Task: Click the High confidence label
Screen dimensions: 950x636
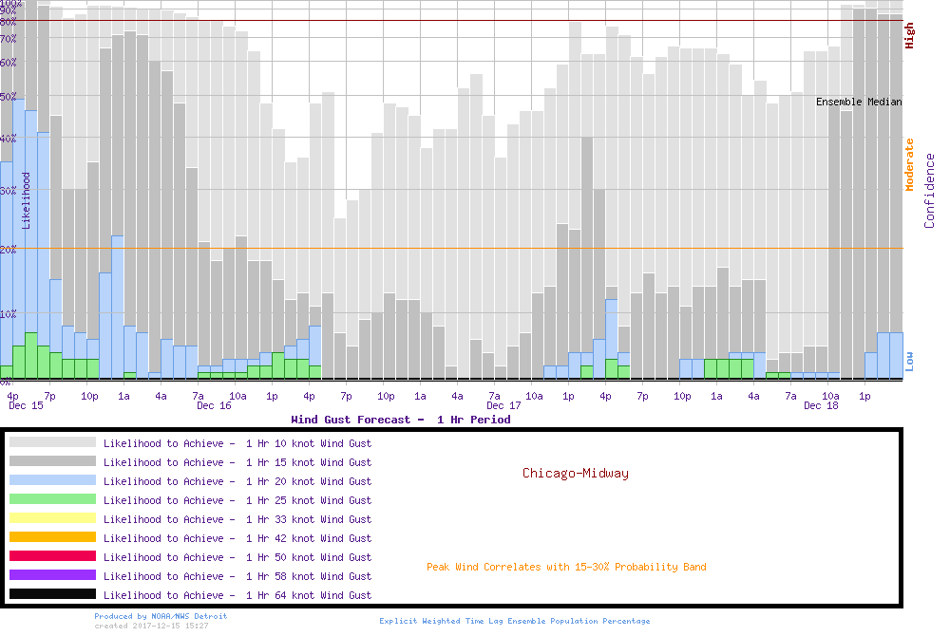Action: click(x=910, y=36)
